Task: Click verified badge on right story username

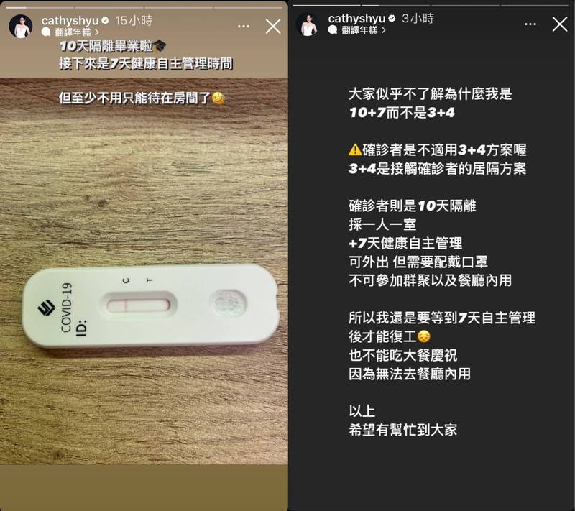Action: [x=392, y=19]
